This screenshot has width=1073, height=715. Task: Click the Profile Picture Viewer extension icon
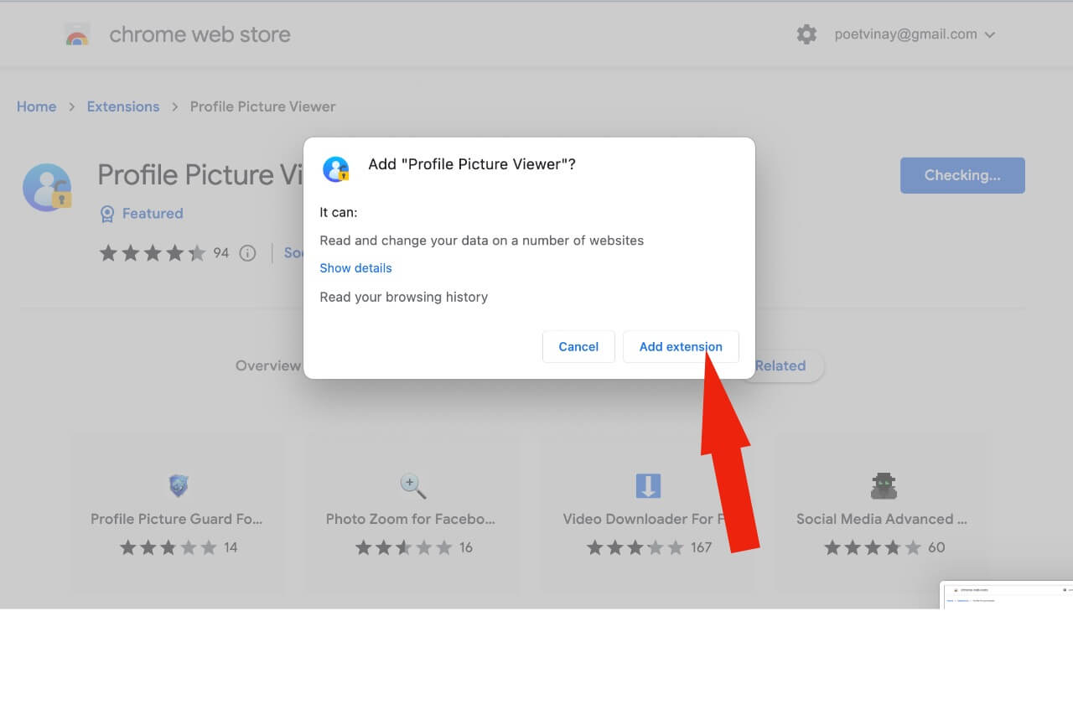coord(48,186)
